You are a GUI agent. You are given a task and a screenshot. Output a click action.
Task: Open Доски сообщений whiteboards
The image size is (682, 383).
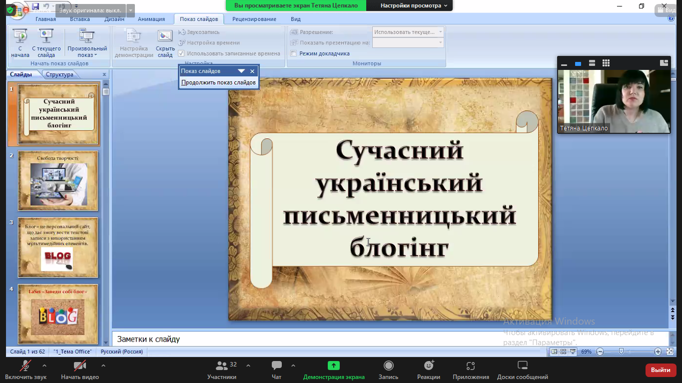pyautogui.click(x=523, y=370)
